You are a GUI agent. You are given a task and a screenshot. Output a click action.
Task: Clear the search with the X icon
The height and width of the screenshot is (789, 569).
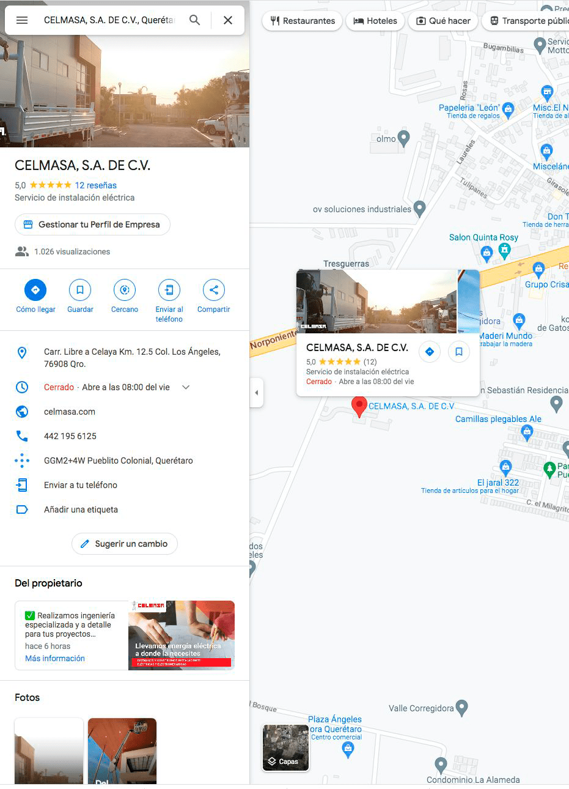click(x=227, y=20)
